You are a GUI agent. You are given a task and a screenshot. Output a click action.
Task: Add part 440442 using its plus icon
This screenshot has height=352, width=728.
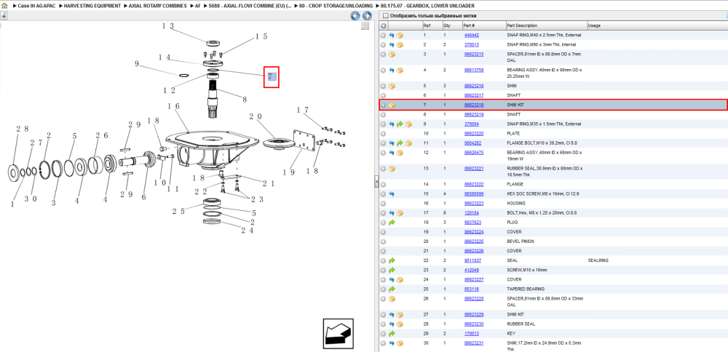point(384,35)
